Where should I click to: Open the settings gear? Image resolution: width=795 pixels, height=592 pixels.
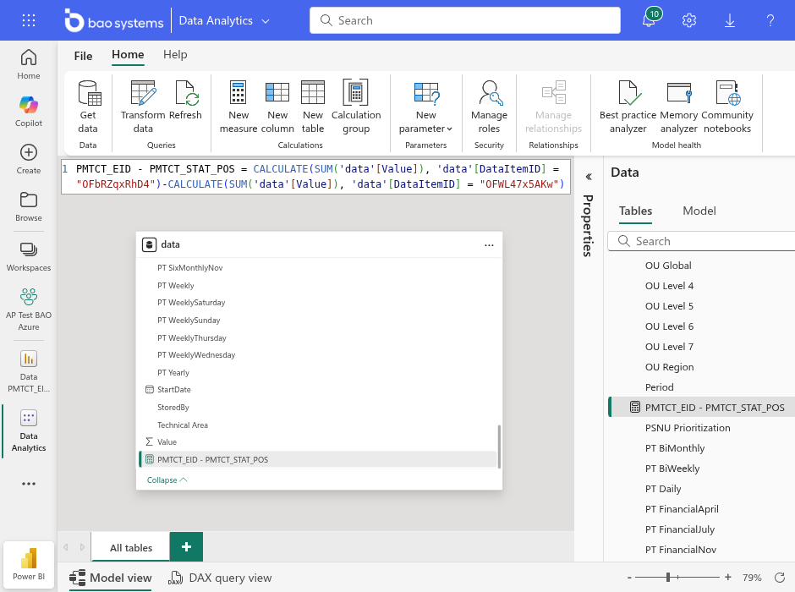coord(689,20)
